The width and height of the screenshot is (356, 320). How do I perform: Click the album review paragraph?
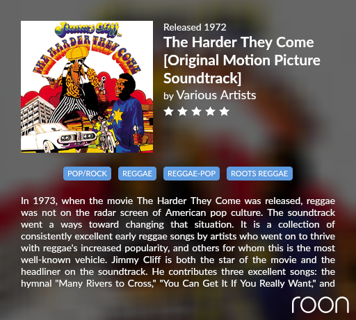tap(178, 242)
